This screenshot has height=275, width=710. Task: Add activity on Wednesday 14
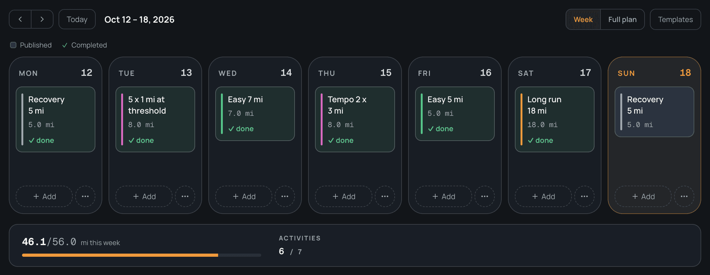pos(244,196)
